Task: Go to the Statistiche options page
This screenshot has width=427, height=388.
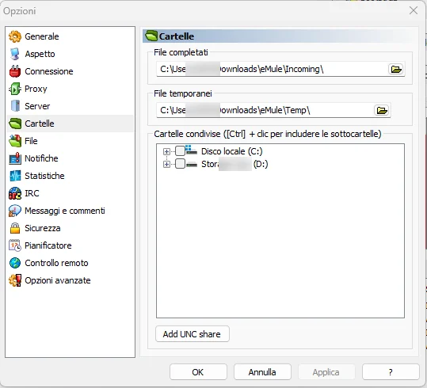Action: tap(70, 176)
